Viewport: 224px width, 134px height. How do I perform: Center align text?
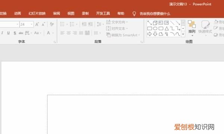click(69, 33)
